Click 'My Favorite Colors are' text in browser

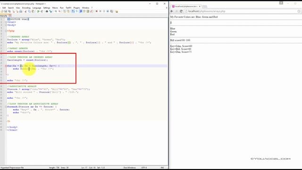(183, 17)
